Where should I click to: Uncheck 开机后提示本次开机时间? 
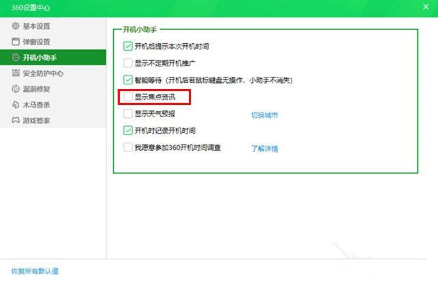(128, 46)
